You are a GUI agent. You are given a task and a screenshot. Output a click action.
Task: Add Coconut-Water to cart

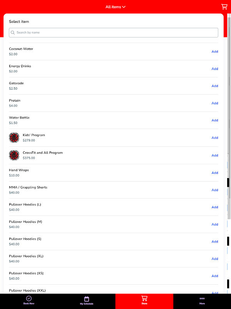coord(215,51)
